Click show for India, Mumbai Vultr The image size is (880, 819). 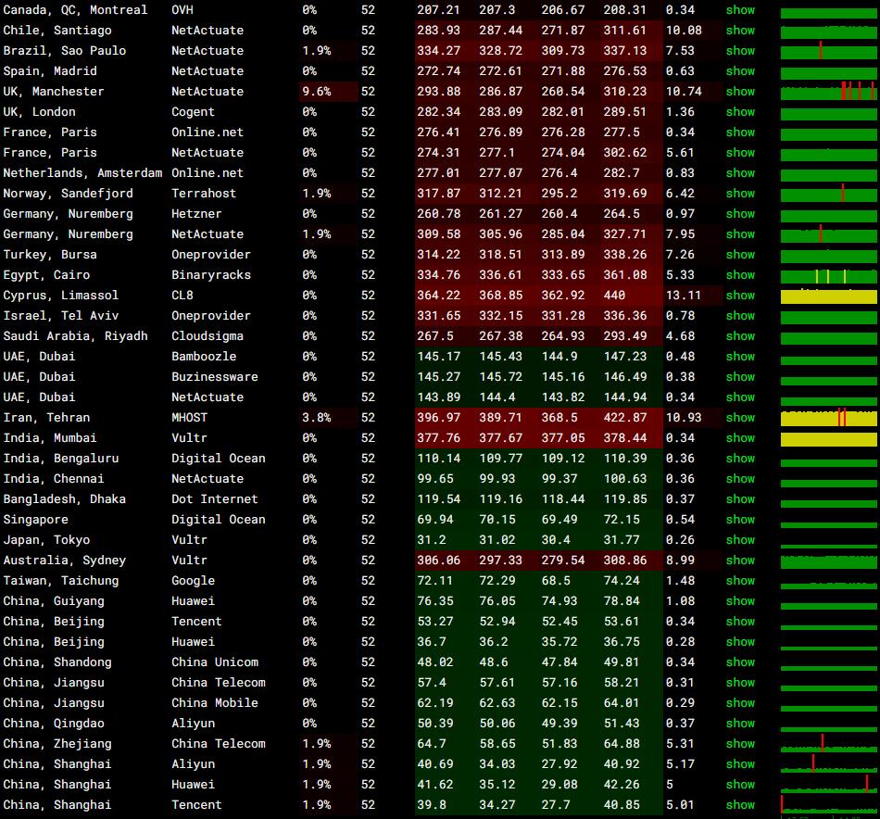click(740, 438)
